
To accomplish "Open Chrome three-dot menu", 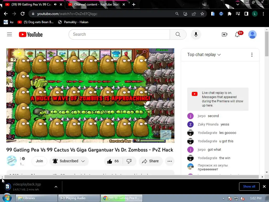I will [263, 14].
